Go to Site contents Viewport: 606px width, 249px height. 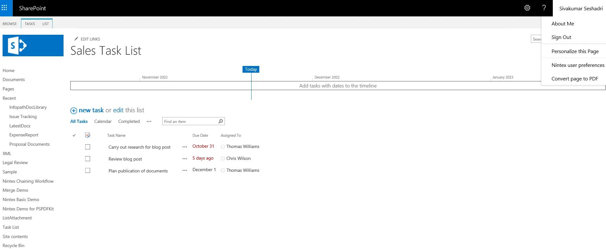click(15, 236)
